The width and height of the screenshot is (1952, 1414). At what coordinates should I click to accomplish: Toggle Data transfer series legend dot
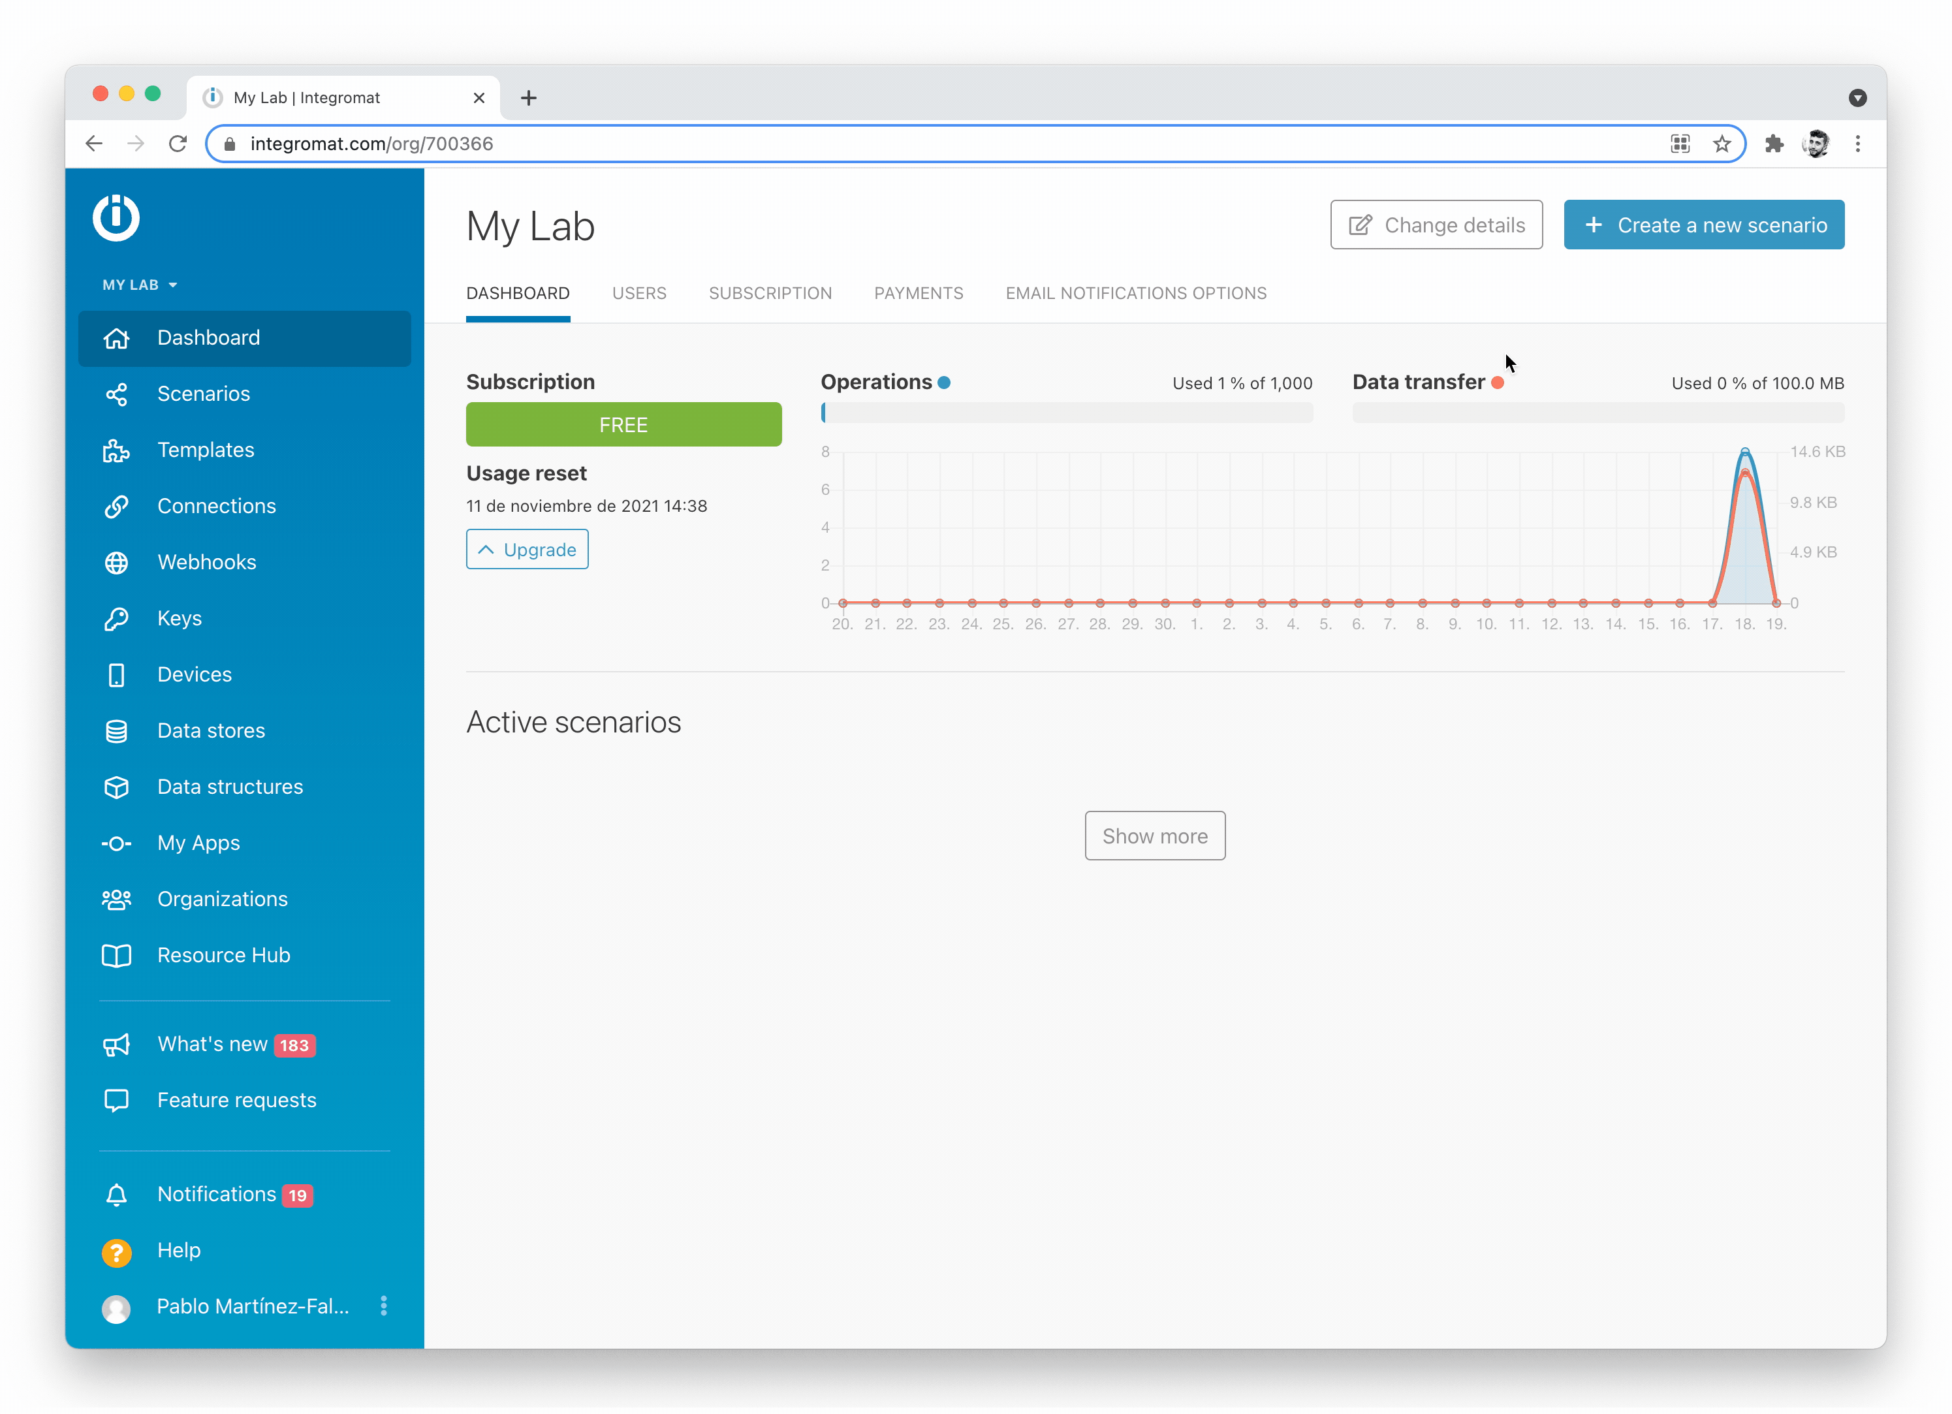click(1498, 383)
